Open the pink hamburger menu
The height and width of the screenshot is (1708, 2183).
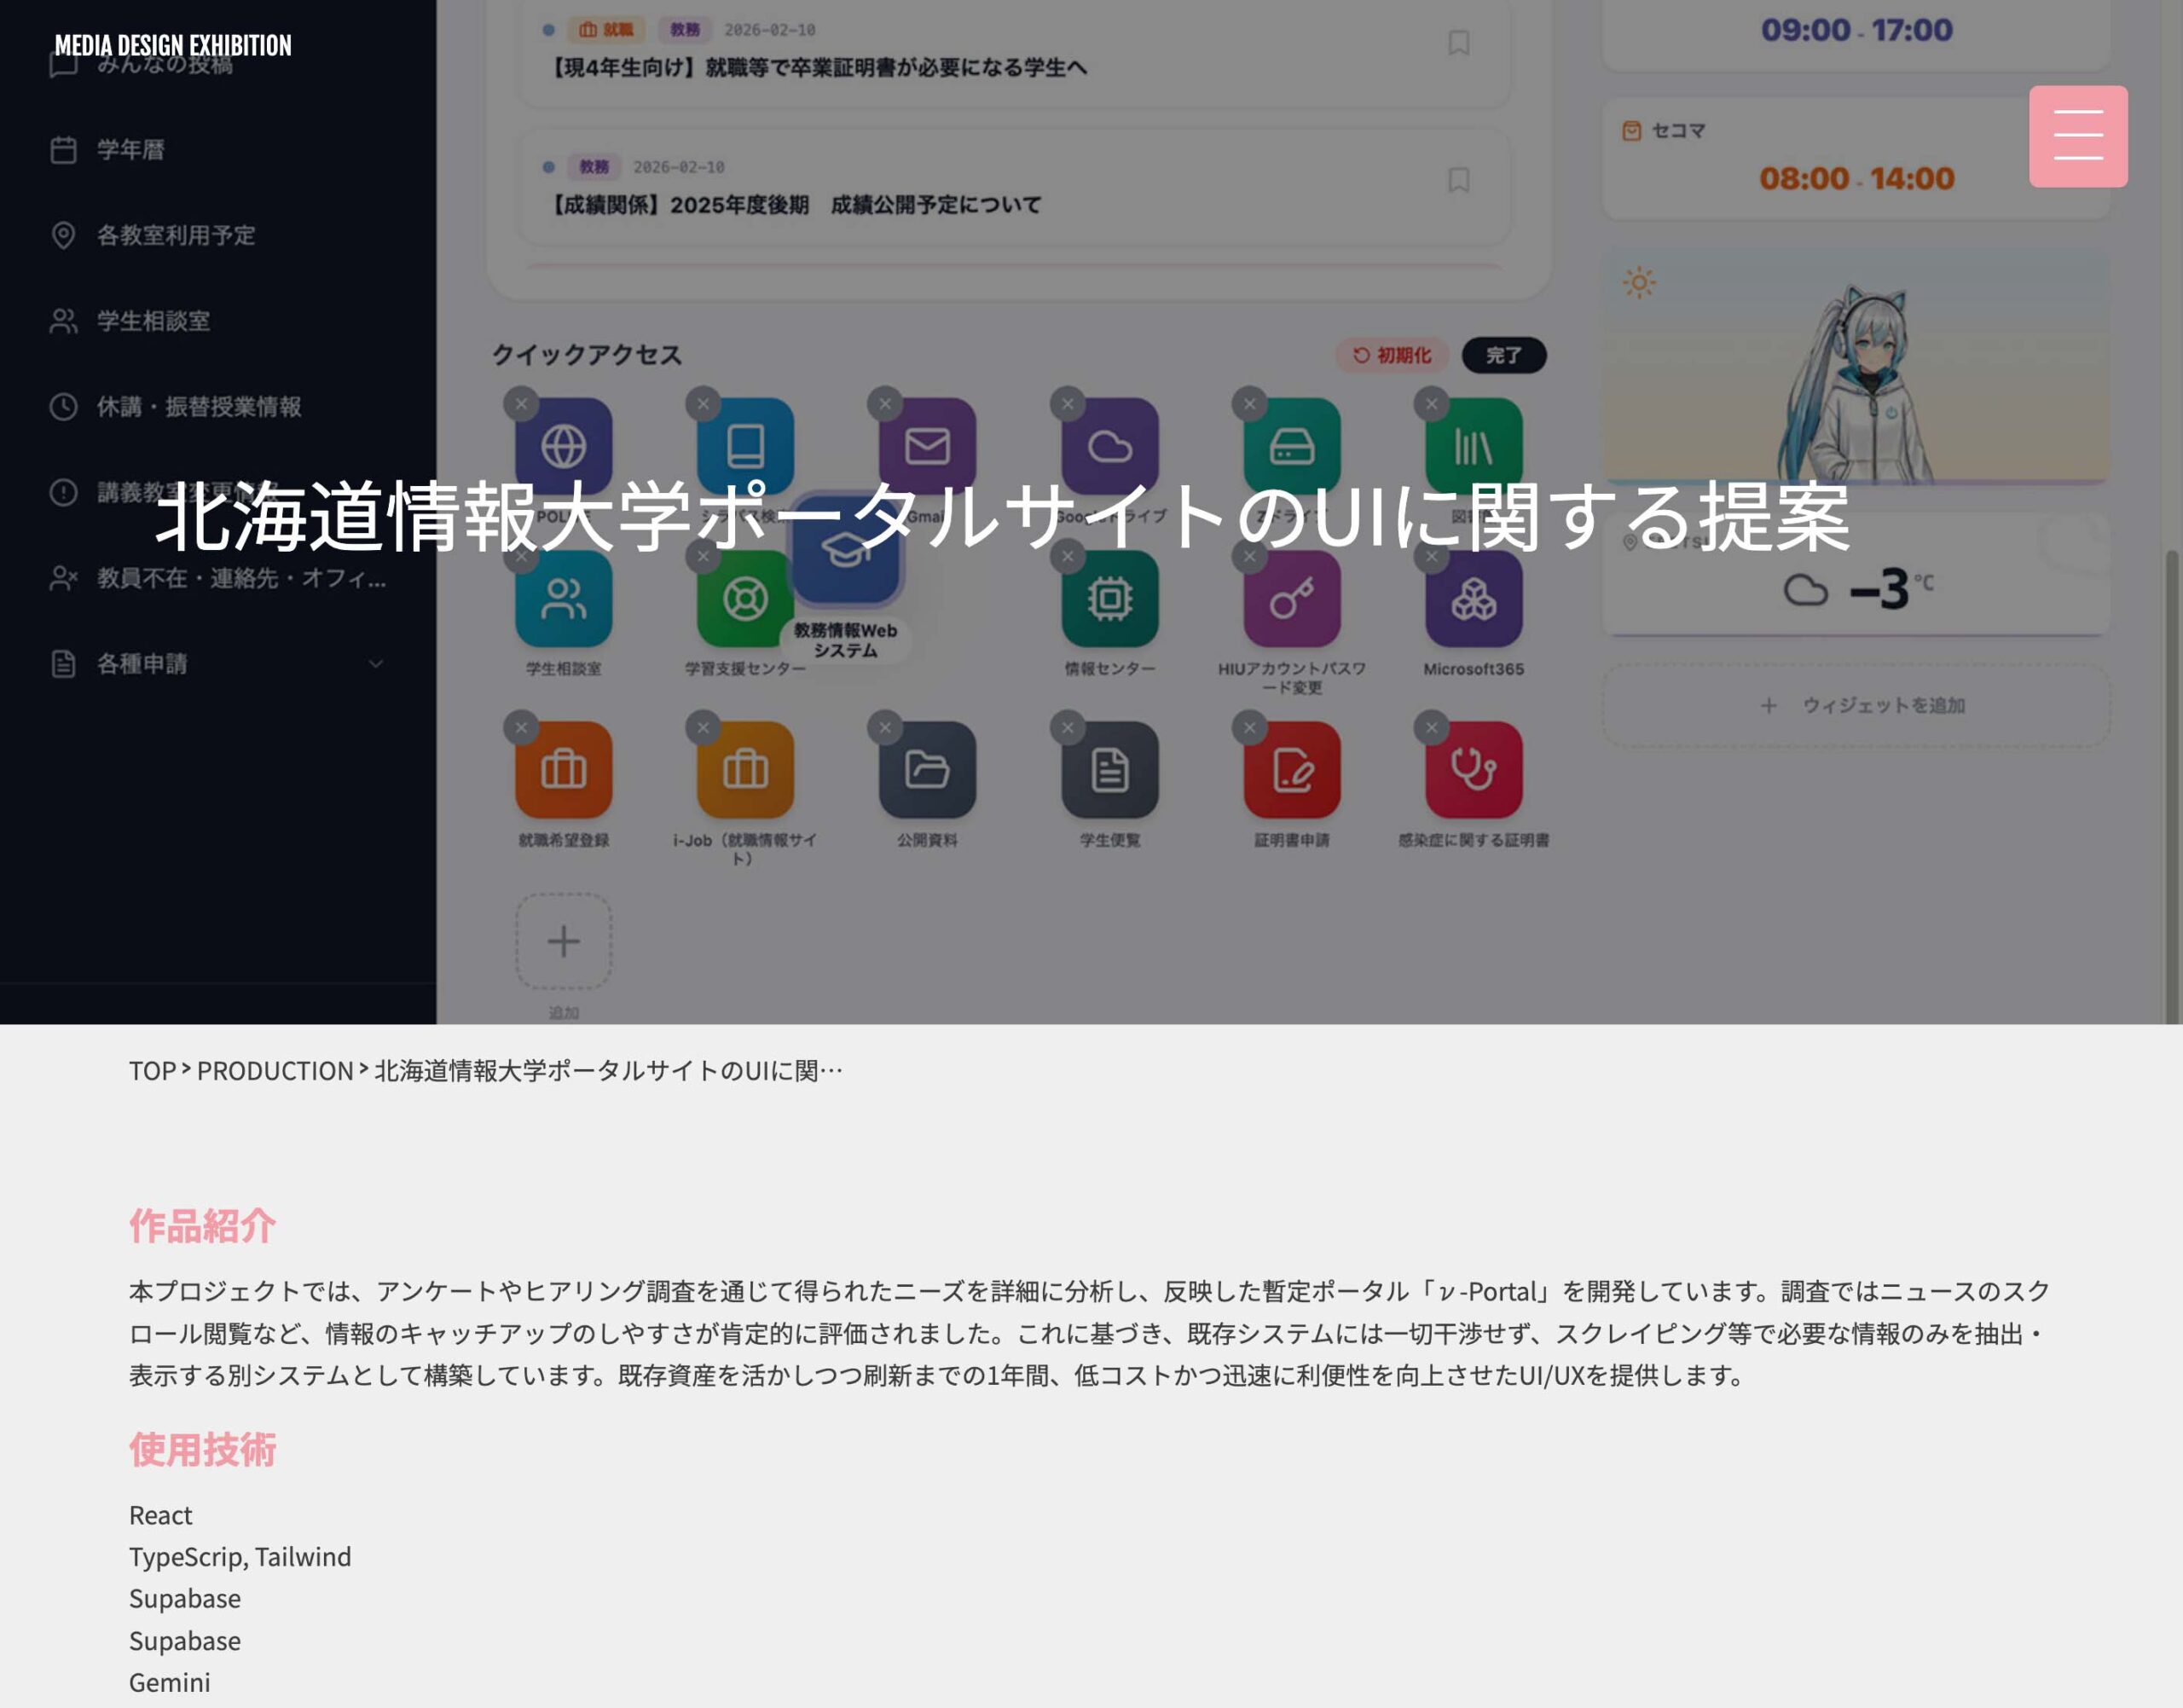pos(2077,136)
